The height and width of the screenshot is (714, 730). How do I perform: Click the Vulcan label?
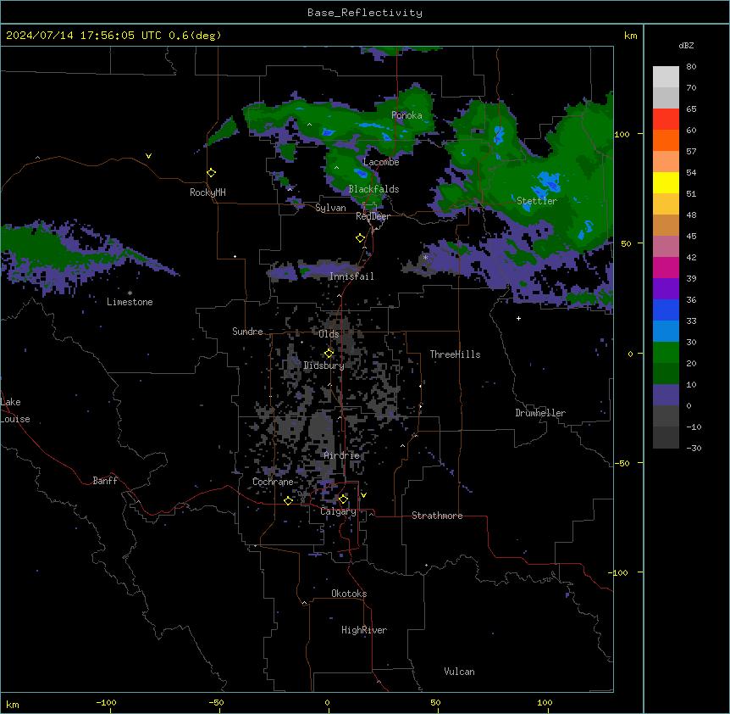(x=459, y=672)
